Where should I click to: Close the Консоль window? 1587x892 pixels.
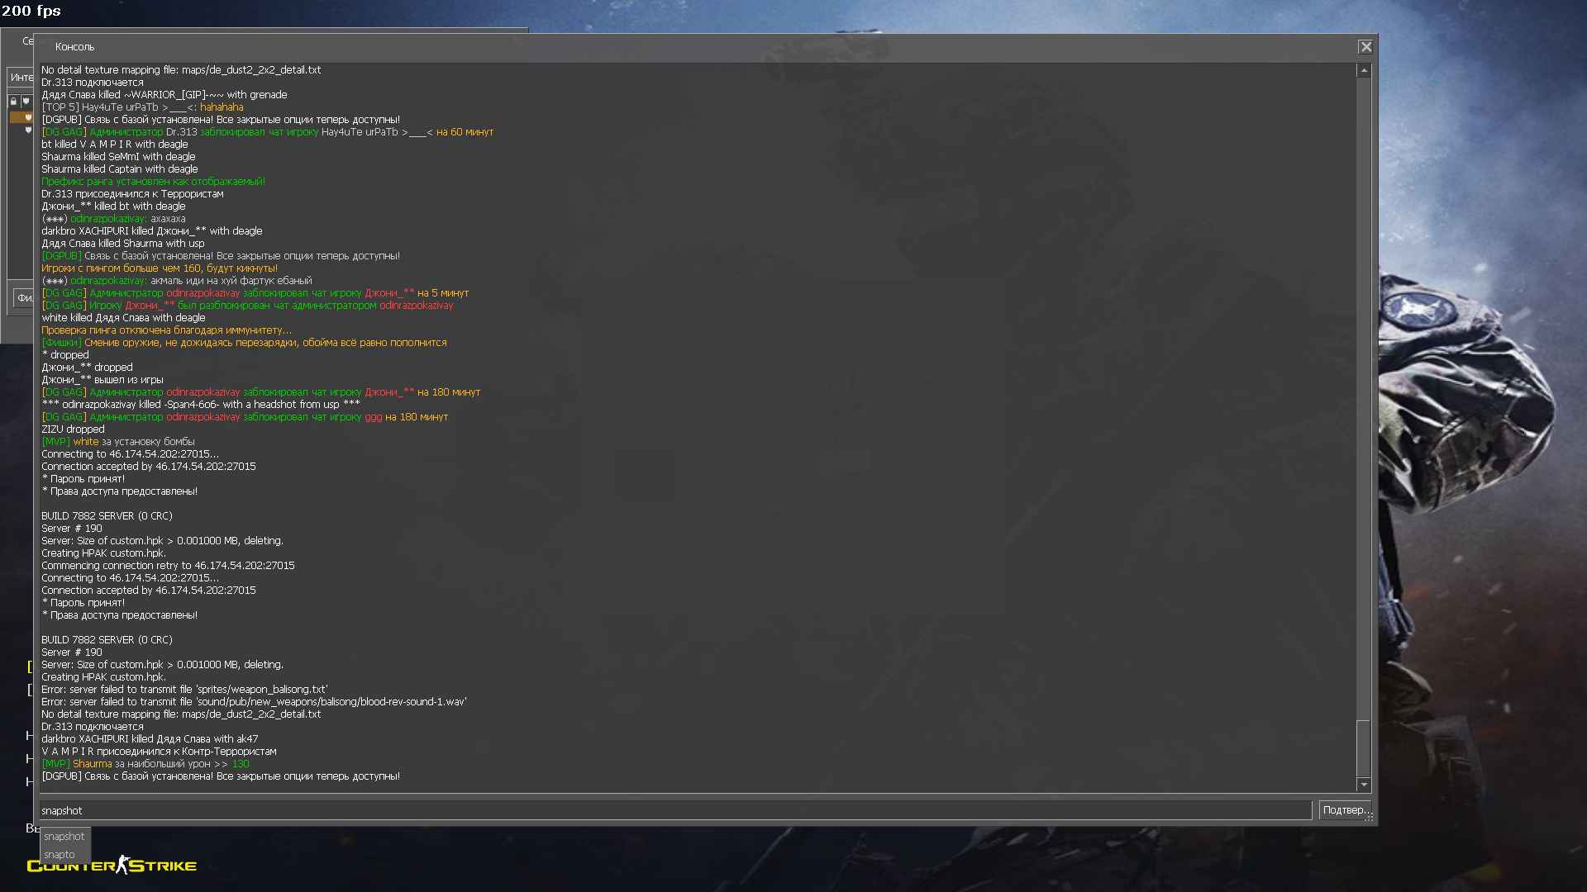point(1365,47)
